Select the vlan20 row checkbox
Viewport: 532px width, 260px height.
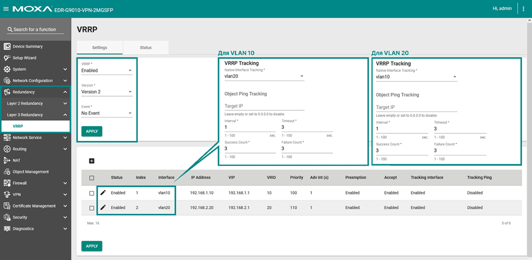point(92,208)
